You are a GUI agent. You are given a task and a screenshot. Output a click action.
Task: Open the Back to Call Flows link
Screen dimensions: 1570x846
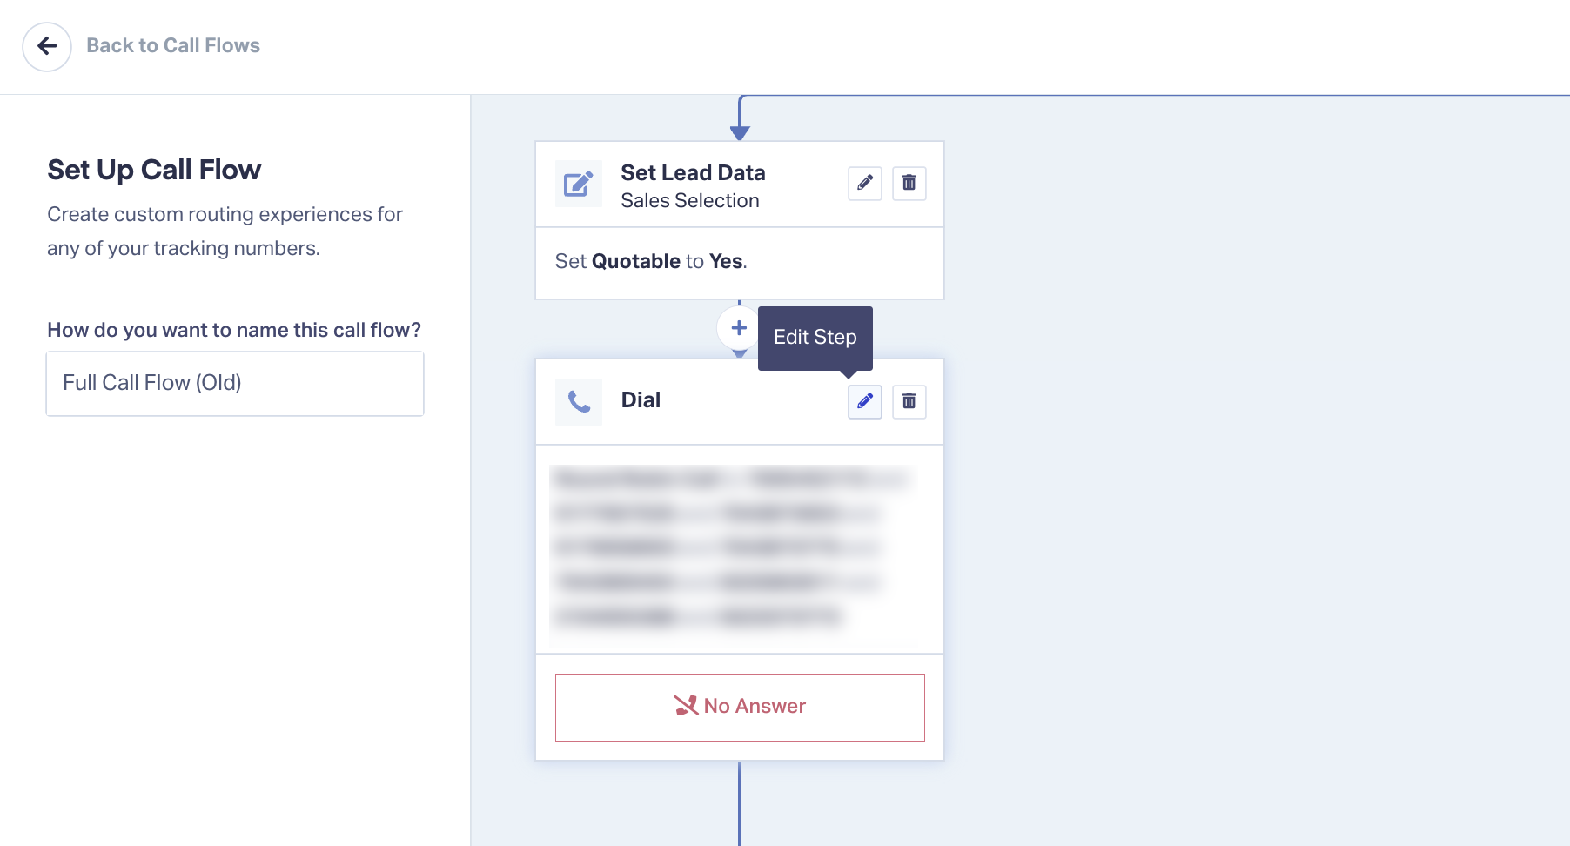(173, 46)
